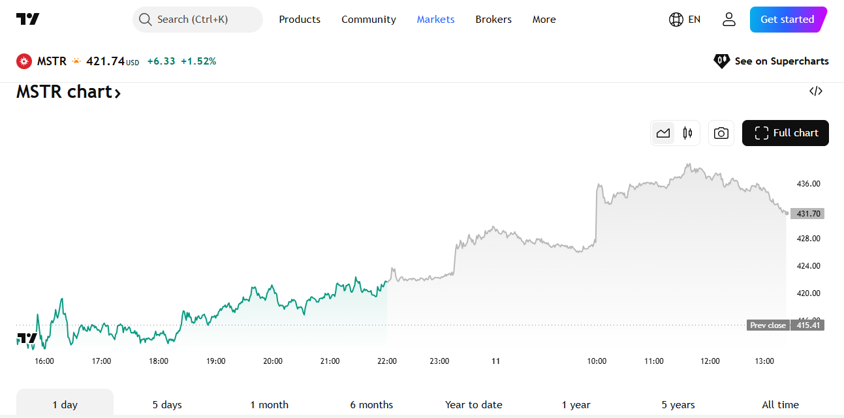Click the 19:00 time axis label
The height and width of the screenshot is (418, 844).
(216, 361)
